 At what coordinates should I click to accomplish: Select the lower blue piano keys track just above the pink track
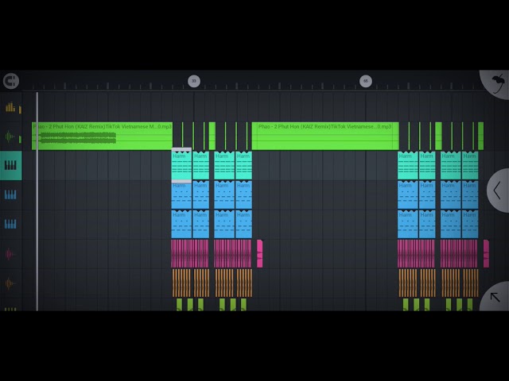pos(10,224)
